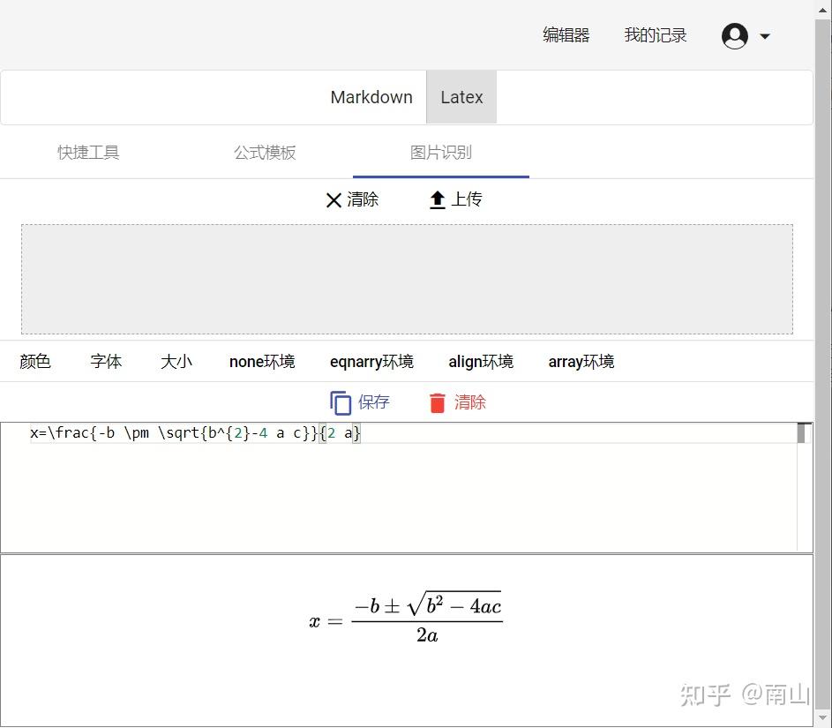
Task: Open the 公式模板 formula templates section
Action: click(264, 152)
